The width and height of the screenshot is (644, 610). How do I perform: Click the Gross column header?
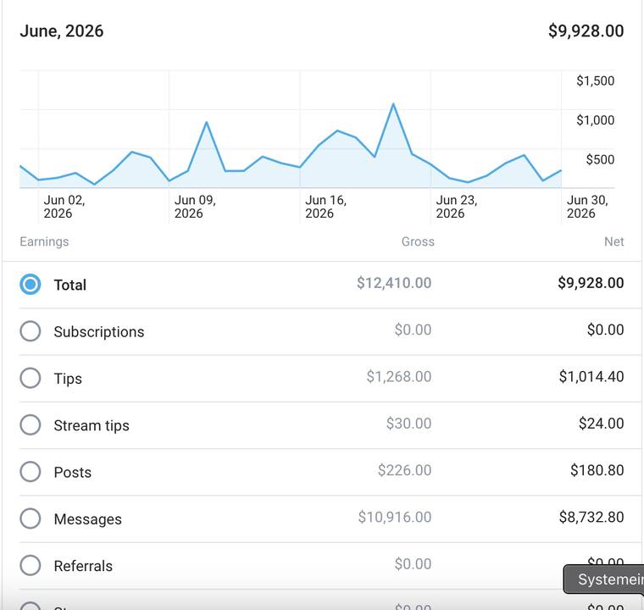(418, 241)
